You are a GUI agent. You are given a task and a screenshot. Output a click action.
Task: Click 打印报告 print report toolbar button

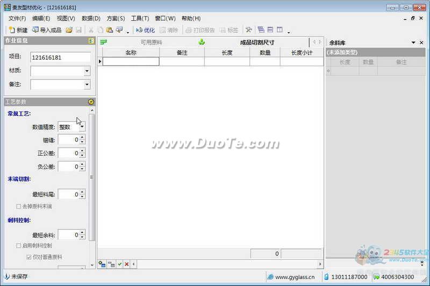click(x=200, y=30)
